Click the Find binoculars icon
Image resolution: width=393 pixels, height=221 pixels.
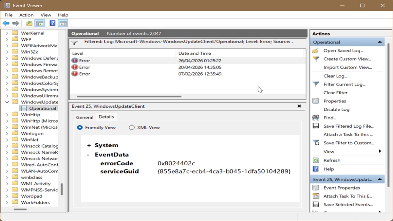click(x=316, y=118)
